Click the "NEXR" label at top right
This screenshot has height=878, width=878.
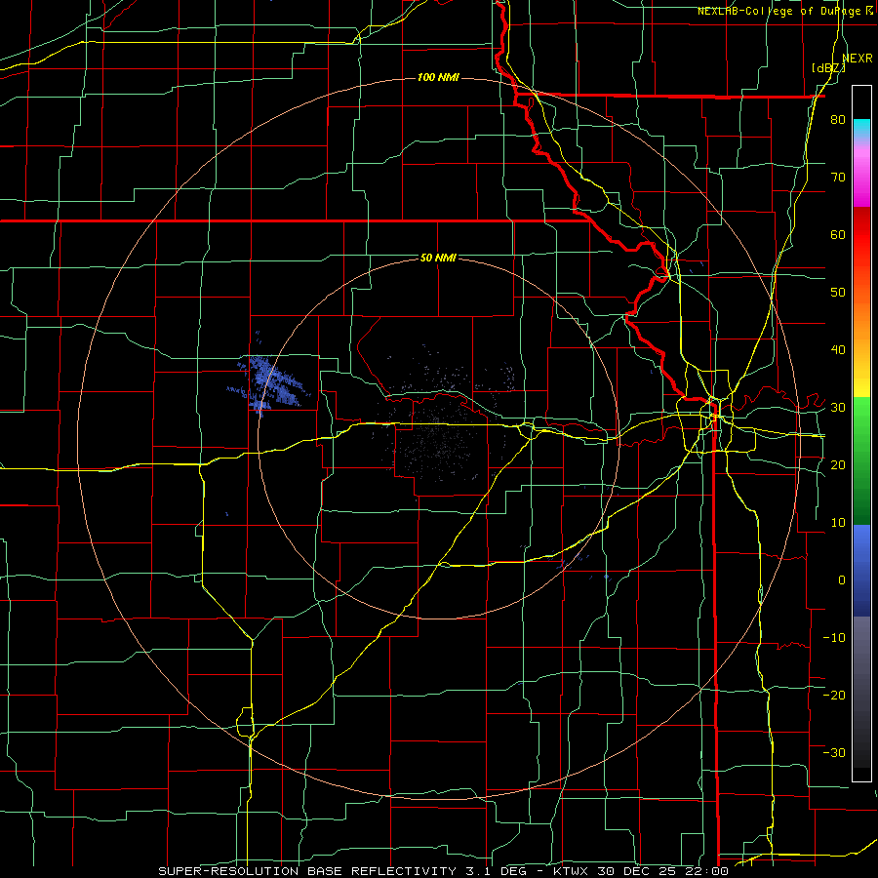tap(858, 59)
